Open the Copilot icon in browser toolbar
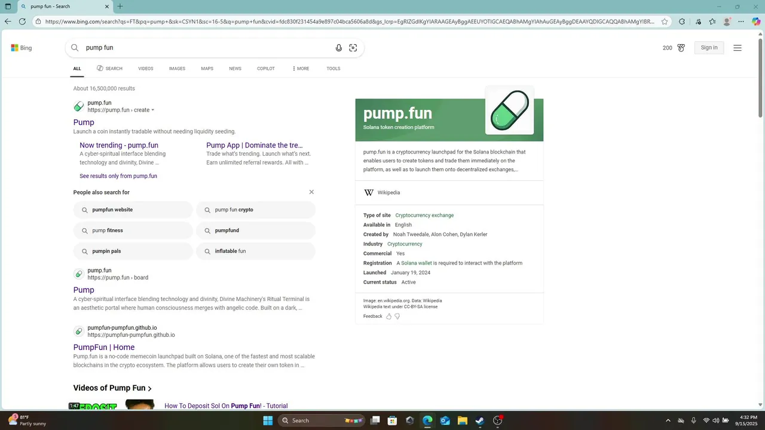This screenshot has height=430, width=765. click(x=756, y=21)
